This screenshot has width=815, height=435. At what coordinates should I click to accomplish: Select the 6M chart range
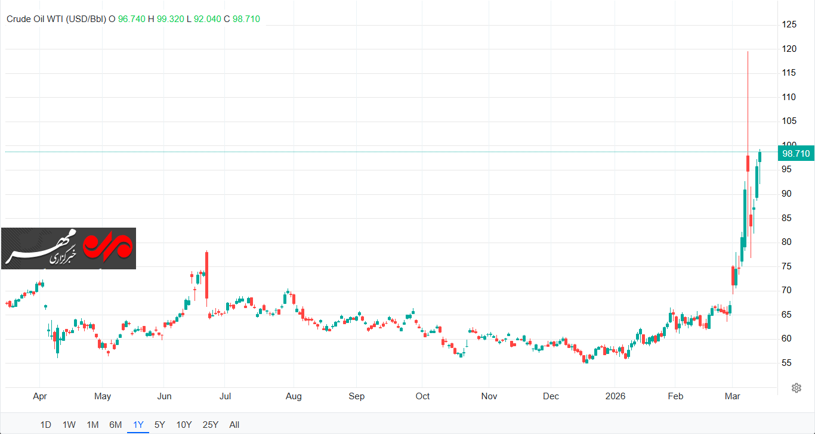pyautogui.click(x=116, y=425)
